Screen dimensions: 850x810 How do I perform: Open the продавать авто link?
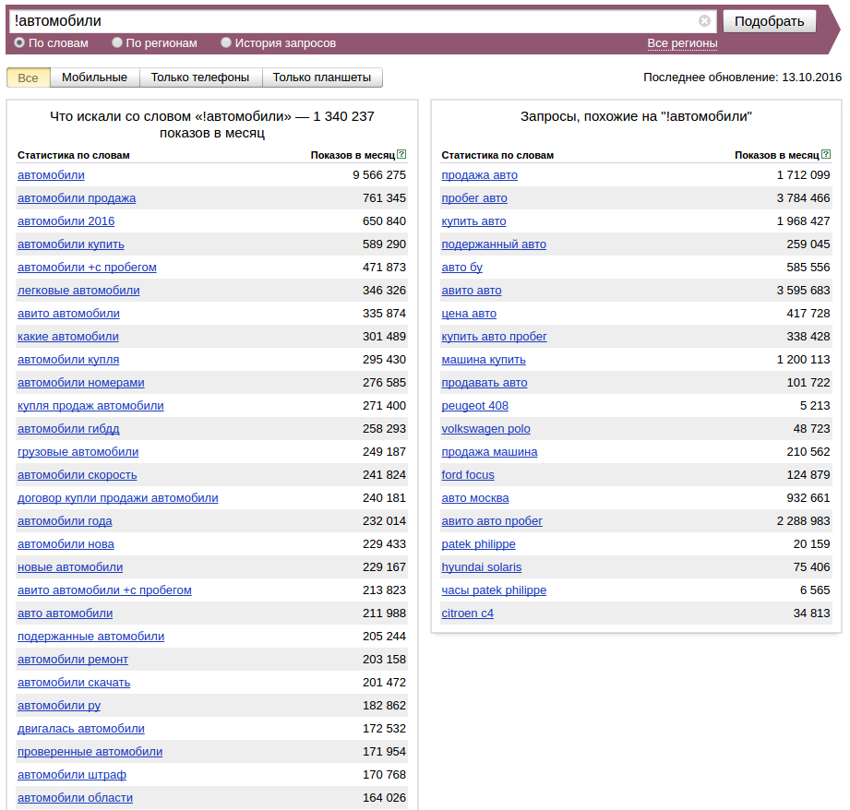tap(485, 383)
